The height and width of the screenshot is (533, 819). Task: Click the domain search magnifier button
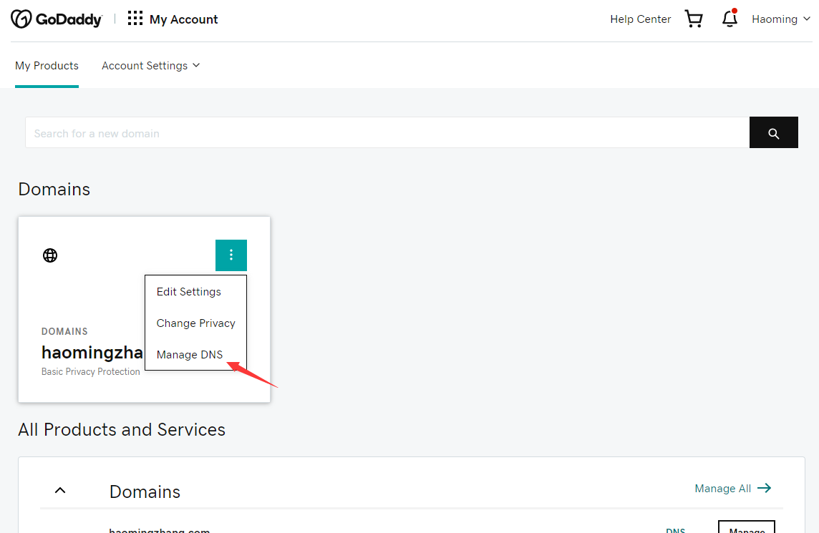(x=774, y=132)
